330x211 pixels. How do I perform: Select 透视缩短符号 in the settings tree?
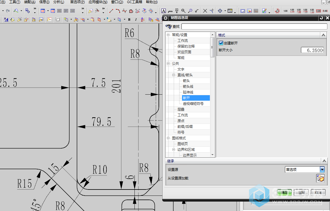(193, 104)
